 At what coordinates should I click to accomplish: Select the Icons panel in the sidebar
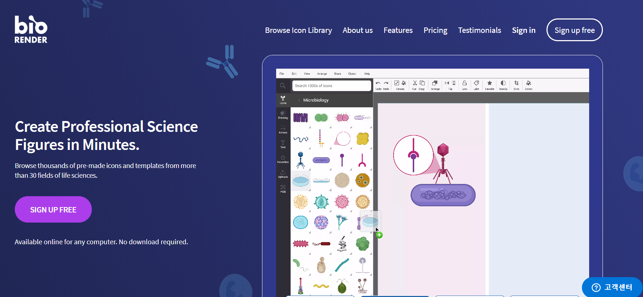coord(283,100)
